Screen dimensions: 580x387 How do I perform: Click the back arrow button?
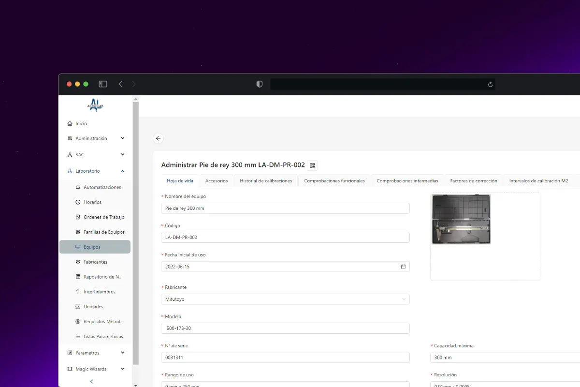[x=158, y=138]
